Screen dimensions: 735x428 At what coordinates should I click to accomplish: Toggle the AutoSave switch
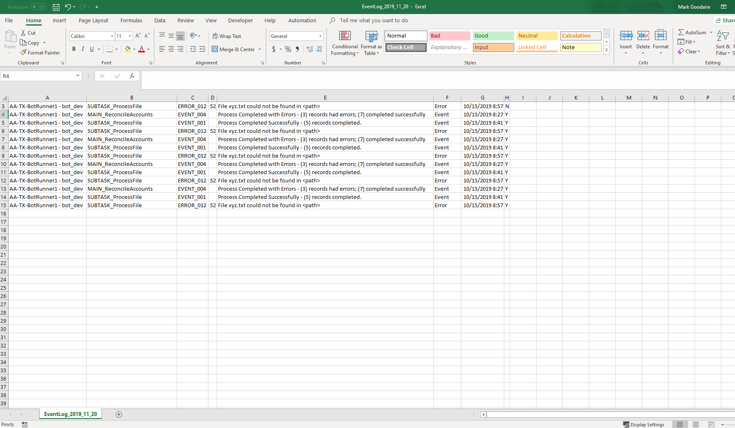pos(39,7)
